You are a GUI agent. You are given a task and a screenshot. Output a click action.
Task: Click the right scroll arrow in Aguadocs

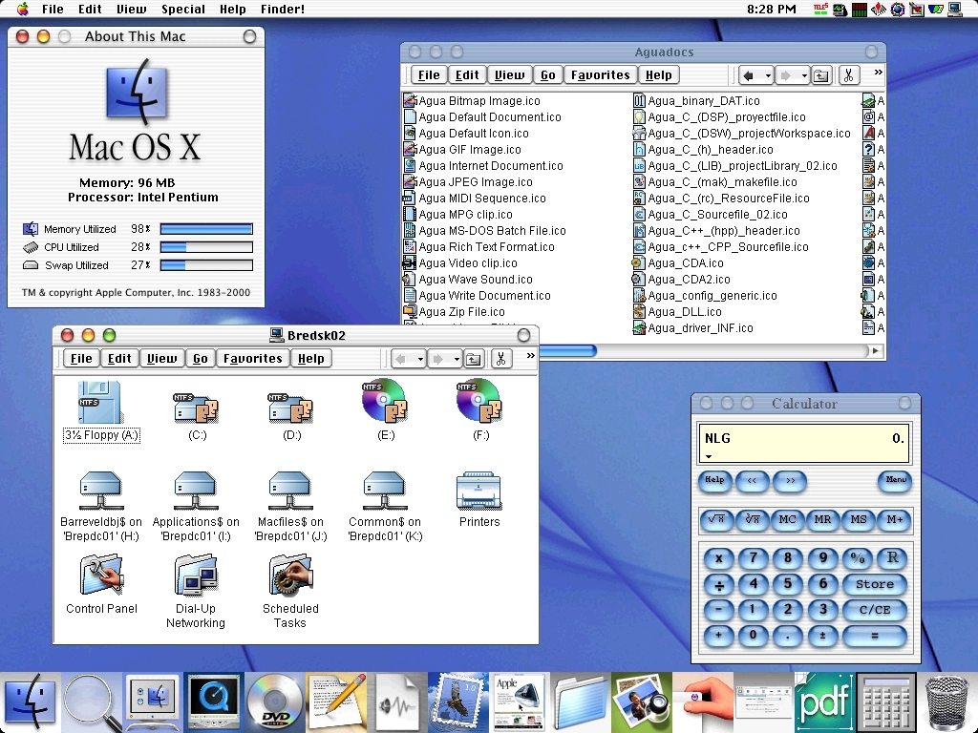pos(876,351)
